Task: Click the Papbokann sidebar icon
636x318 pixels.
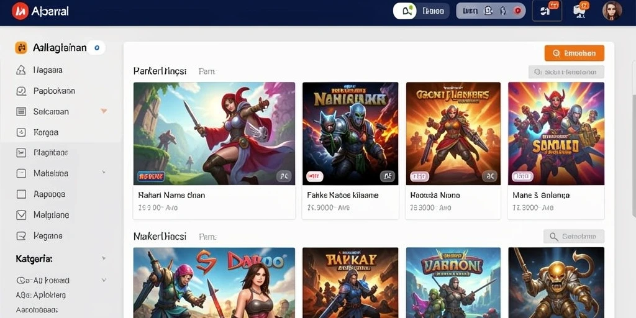Action: [x=21, y=91]
